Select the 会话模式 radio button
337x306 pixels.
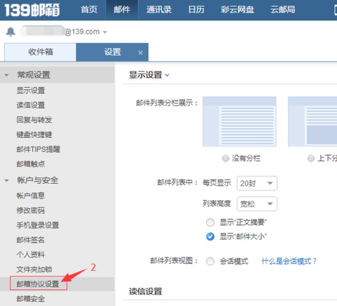(210, 261)
